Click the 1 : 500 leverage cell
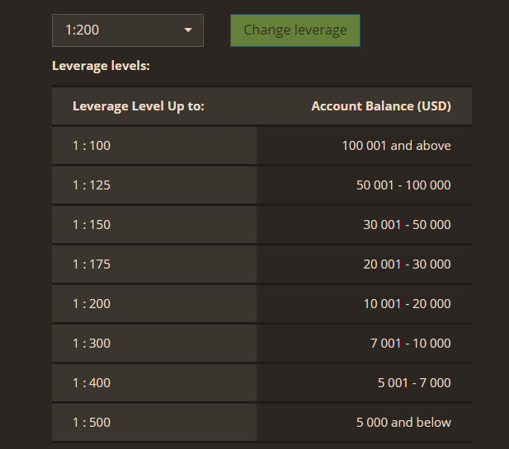The width and height of the screenshot is (509, 449). point(154,423)
